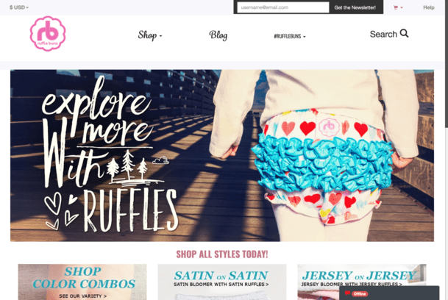Click the Search text label

tap(383, 35)
